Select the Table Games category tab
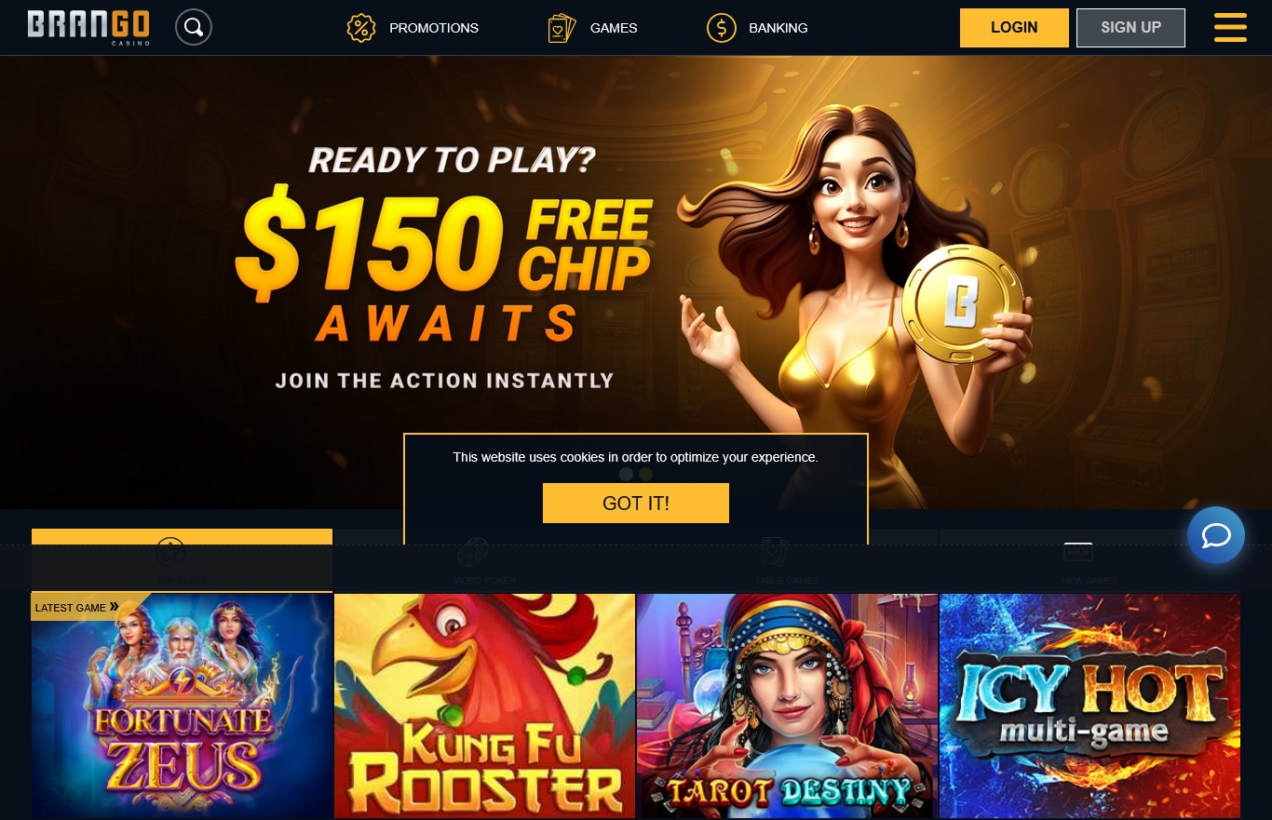Image resolution: width=1272 pixels, height=820 pixels. coord(787,559)
